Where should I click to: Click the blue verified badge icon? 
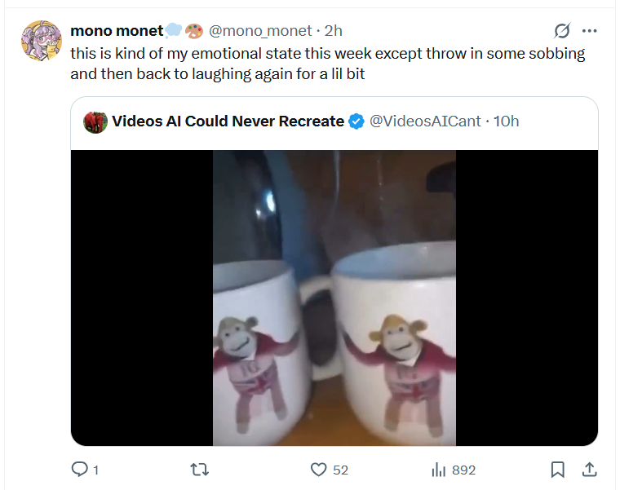pyautogui.click(x=356, y=121)
